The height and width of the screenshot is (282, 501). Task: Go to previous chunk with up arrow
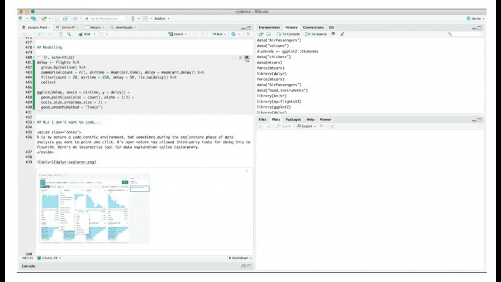(194, 34)
